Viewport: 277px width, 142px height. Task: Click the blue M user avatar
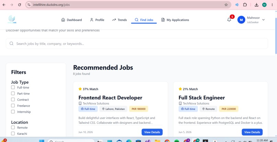241,20
